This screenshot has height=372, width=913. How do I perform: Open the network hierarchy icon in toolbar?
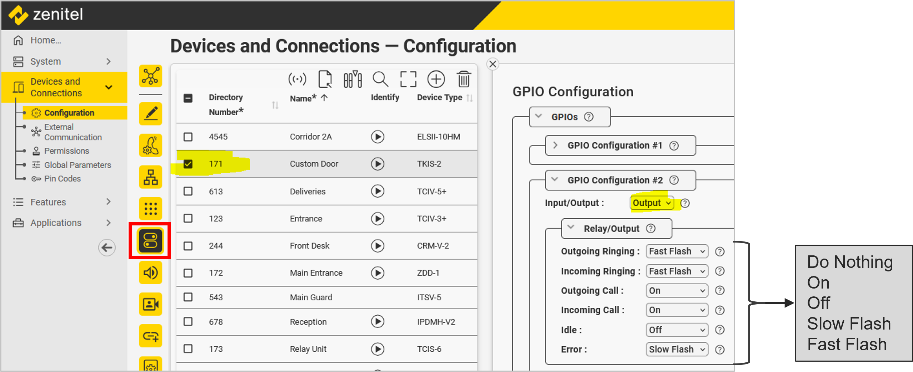(150, 177)
